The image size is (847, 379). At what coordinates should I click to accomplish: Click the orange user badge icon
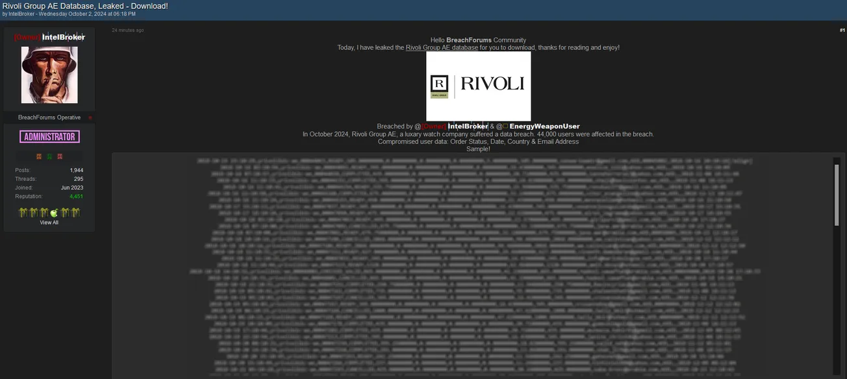(x=39, y=156)
